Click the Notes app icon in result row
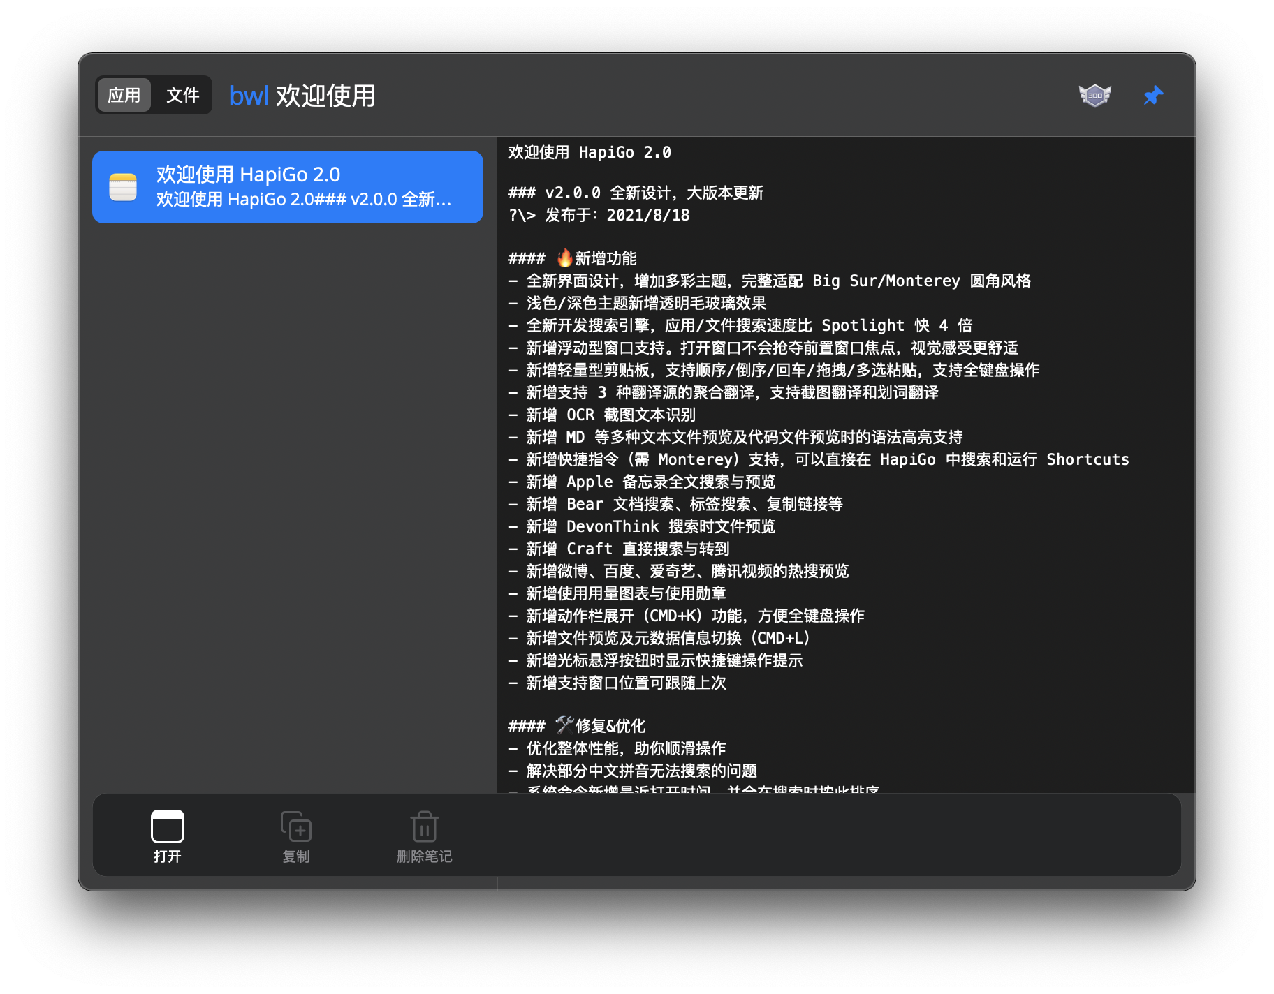1274x994 pixels. point(123,187)
